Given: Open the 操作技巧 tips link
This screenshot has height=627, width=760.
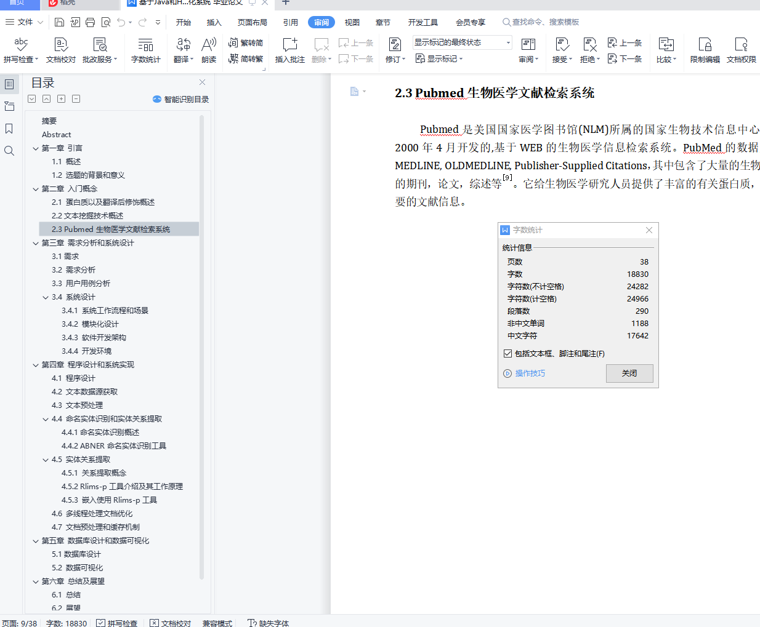Looking at the screenshot, I should (x=525, y=373).
